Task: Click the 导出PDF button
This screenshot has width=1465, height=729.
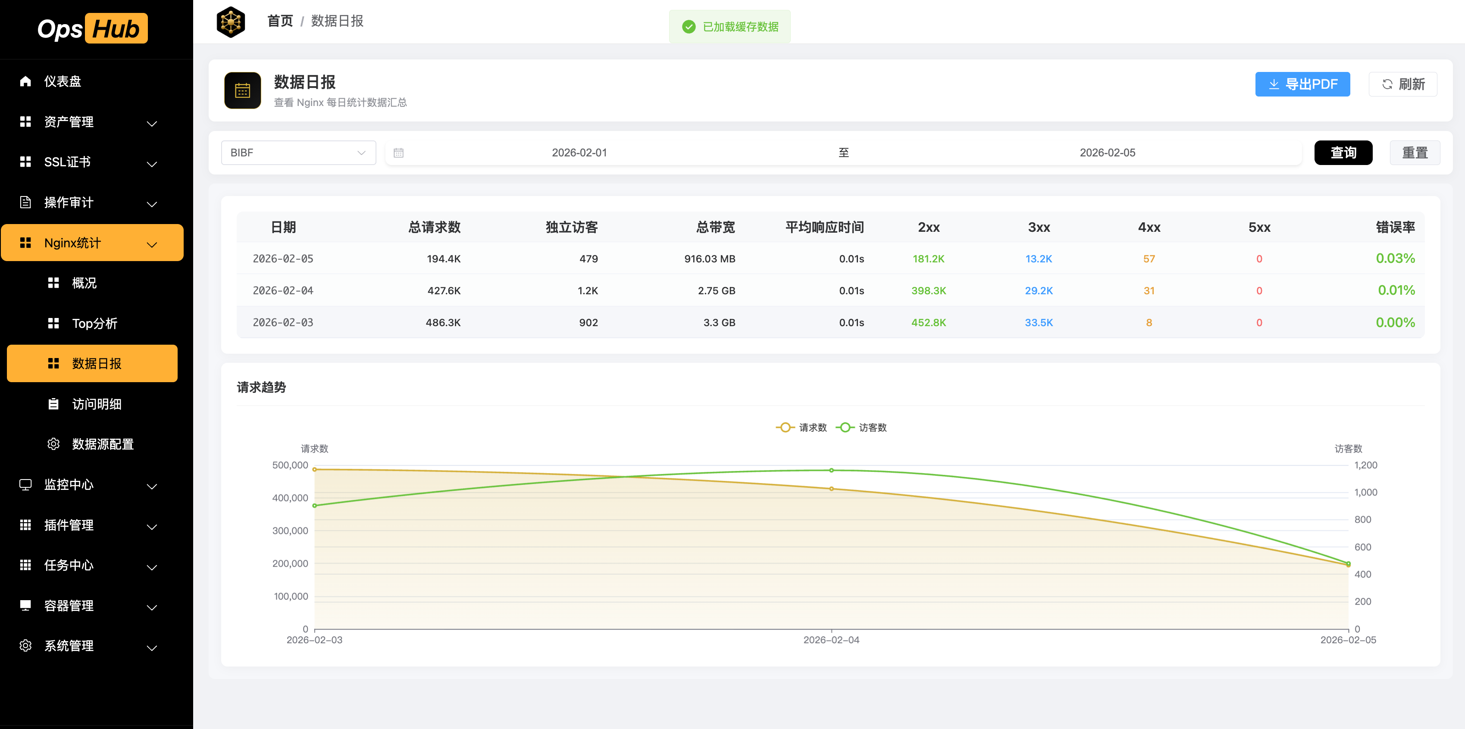Action: point(1302,84)
